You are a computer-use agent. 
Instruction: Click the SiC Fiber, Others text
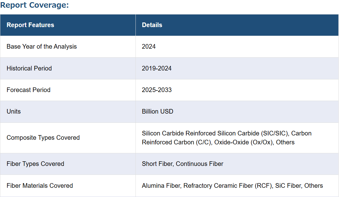pyautogui.click(x=299, y=186)
